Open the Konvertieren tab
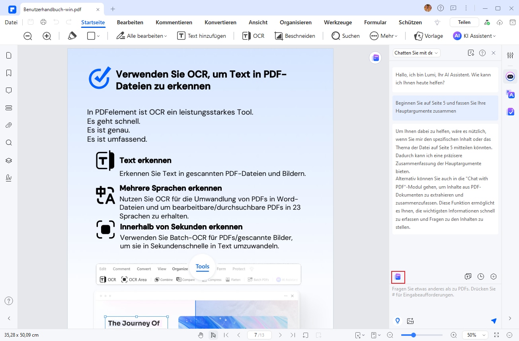The height and width of the screenshot is (341, 519). click(220, 22)
